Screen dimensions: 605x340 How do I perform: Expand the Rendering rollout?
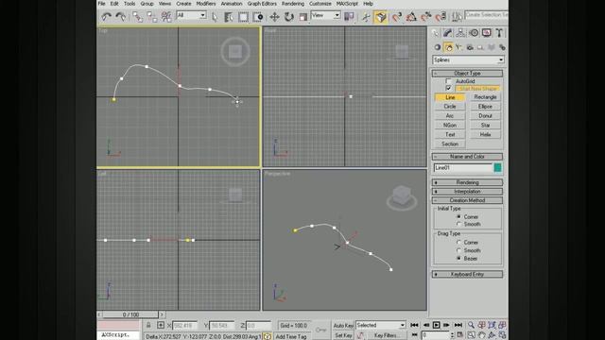467,182
